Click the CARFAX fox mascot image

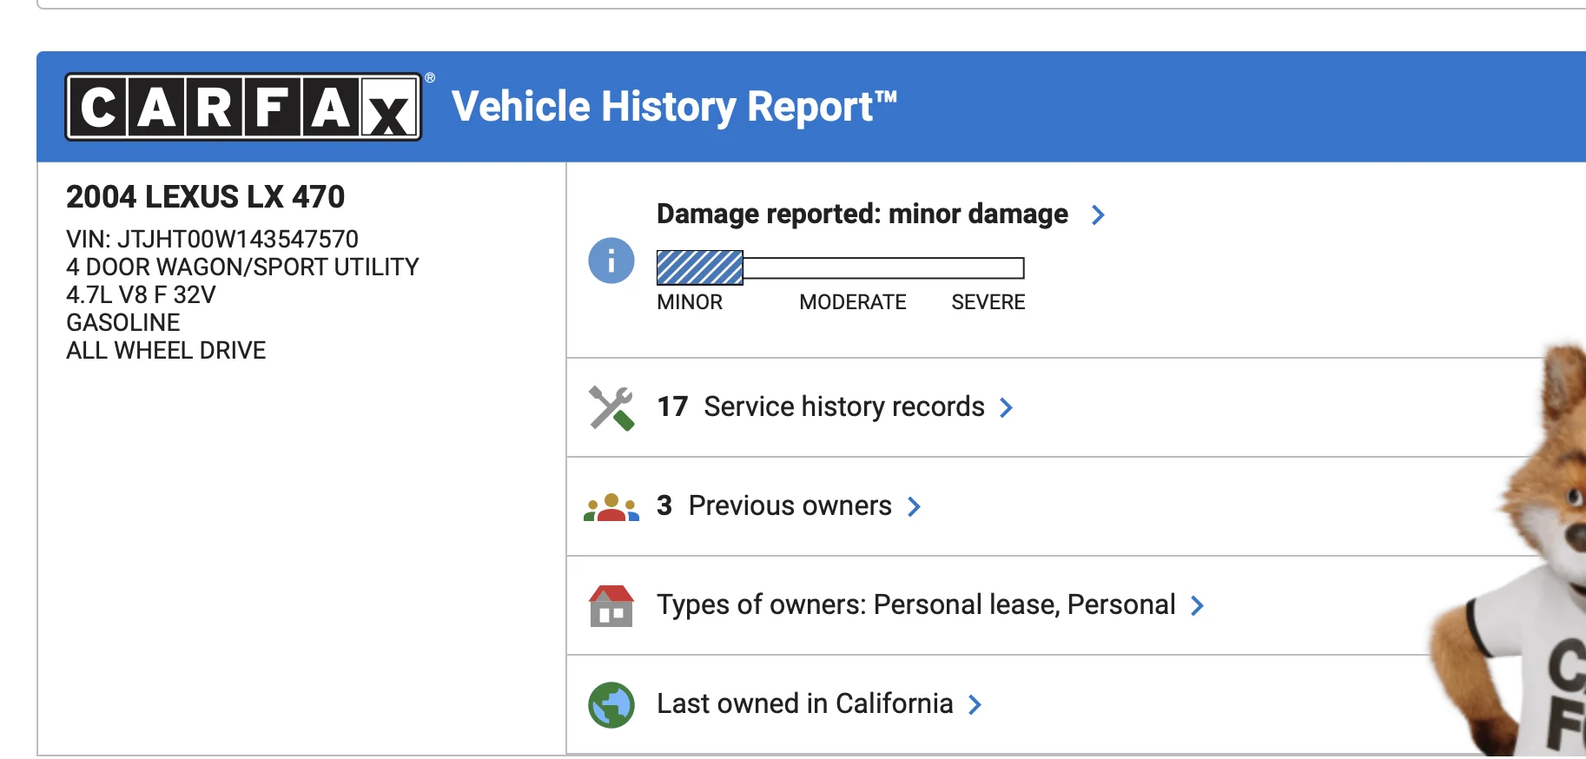[x=1529, y=564]
